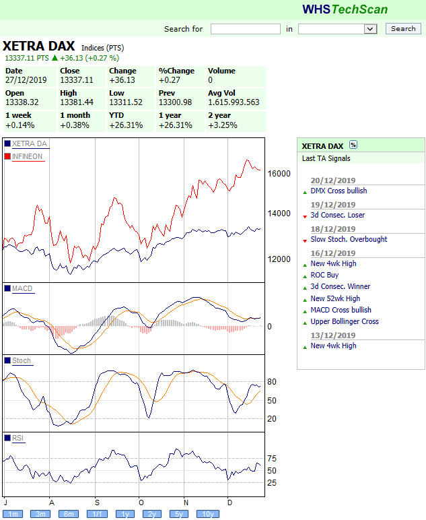Open the Slow Stoch. Overbought signal
The width and height of the screenshot is (426, 520).
point(349,239)
